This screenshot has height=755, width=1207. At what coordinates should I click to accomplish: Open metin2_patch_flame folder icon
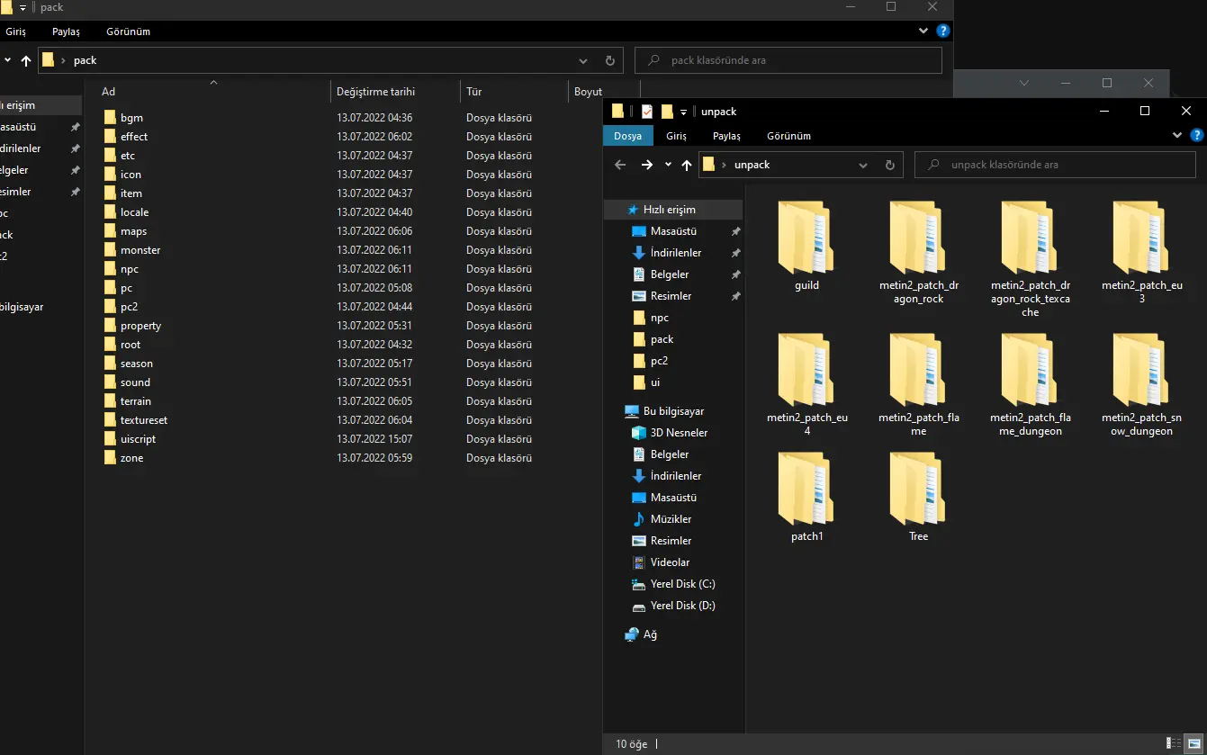918,371
